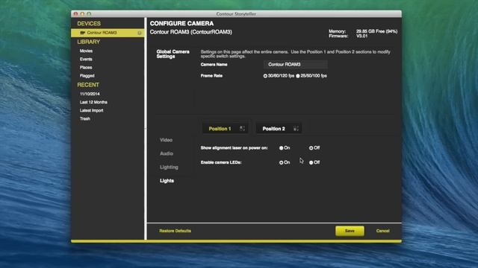Screen dimensions: 478x268
Task: Click the Save button
Action: coord(350,231)
